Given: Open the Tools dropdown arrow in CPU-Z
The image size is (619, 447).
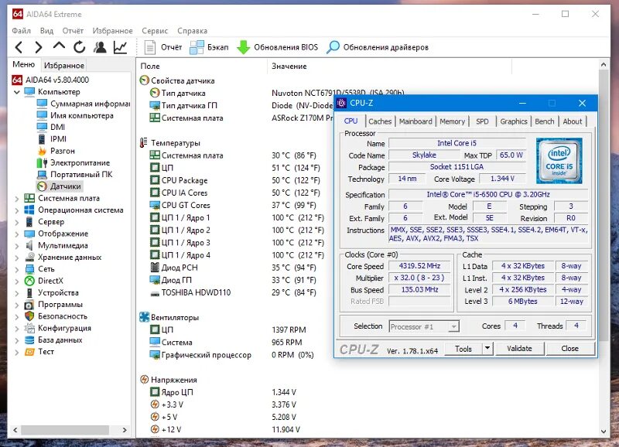Looking at the screenshot, I should (x=487, y=348).
